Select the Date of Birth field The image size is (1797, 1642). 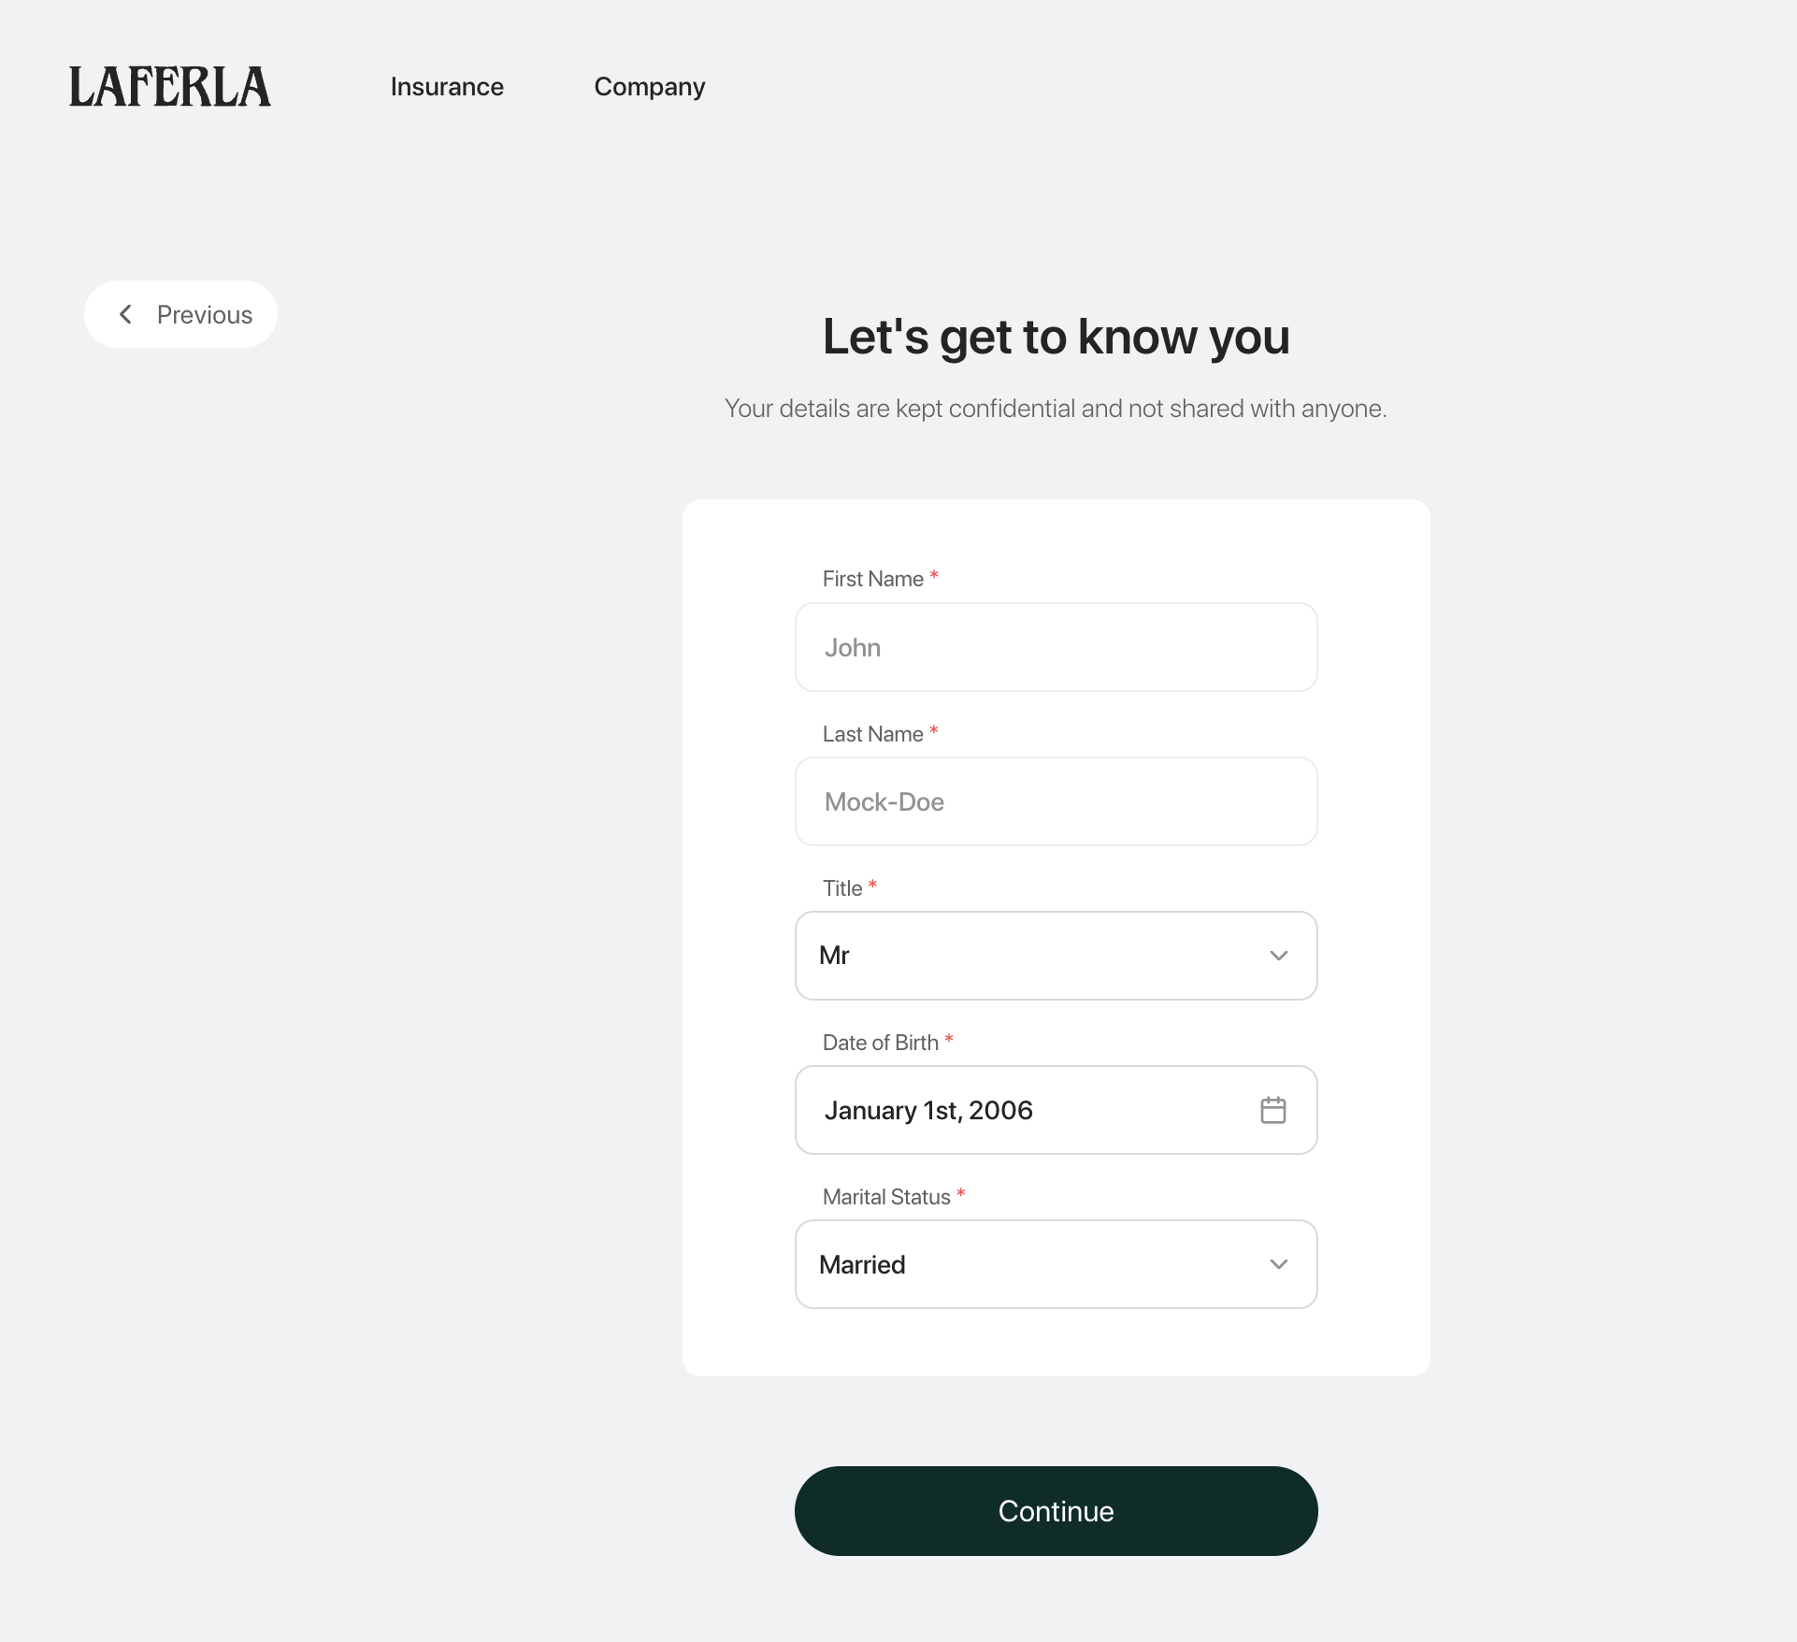pos(1028,1110)
